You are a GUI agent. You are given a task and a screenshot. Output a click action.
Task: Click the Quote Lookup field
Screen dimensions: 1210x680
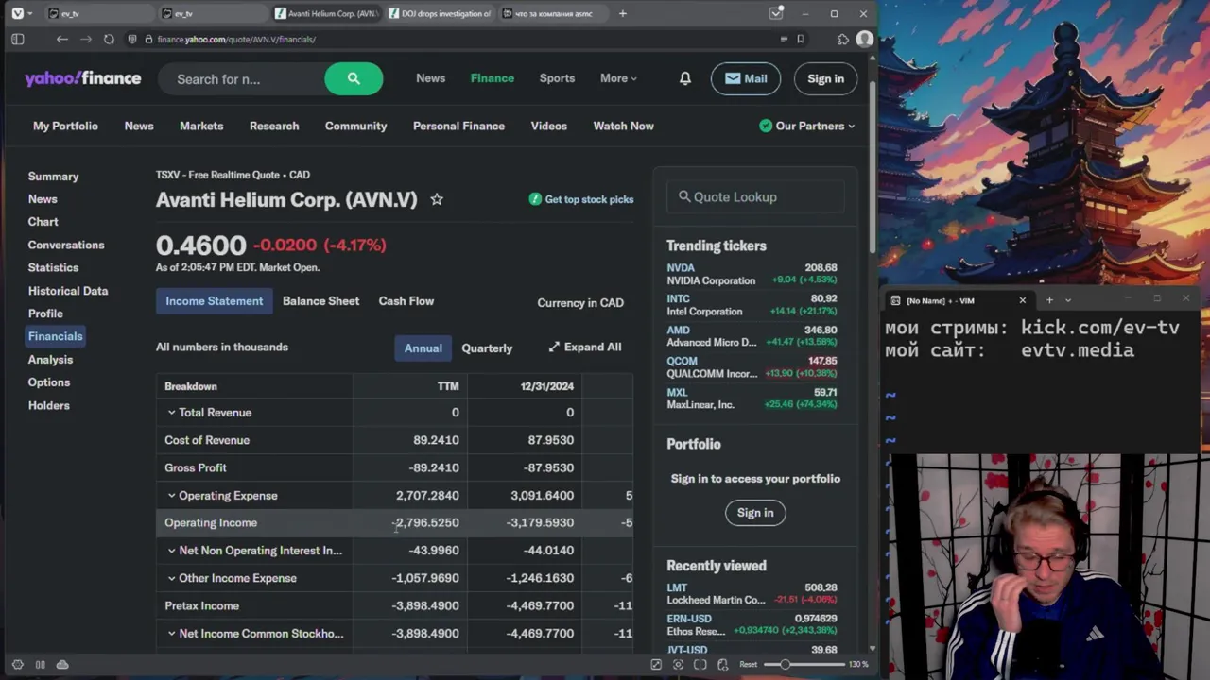[755, 197]
